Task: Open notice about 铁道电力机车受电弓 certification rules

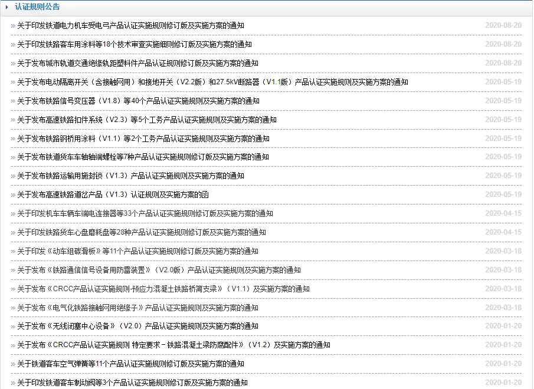Action: [x=130, y=25]
